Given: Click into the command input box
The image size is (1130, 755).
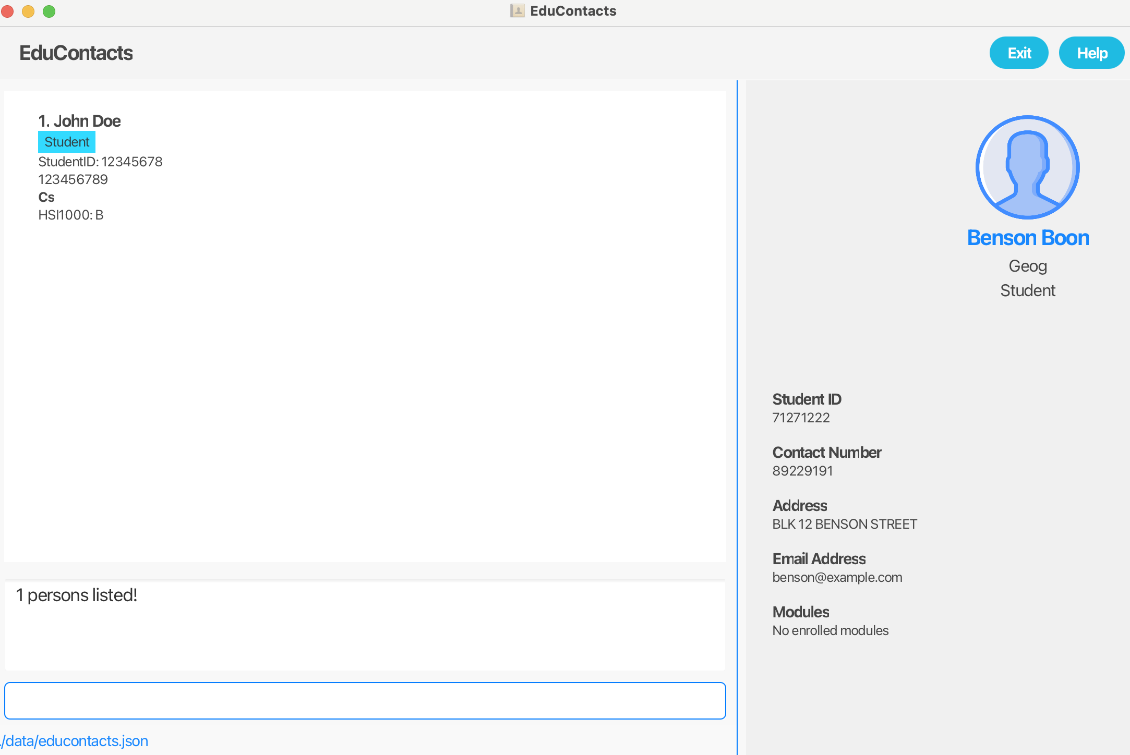Looking at the screenshot, I should pyautogui.click(x=365, y=700).
